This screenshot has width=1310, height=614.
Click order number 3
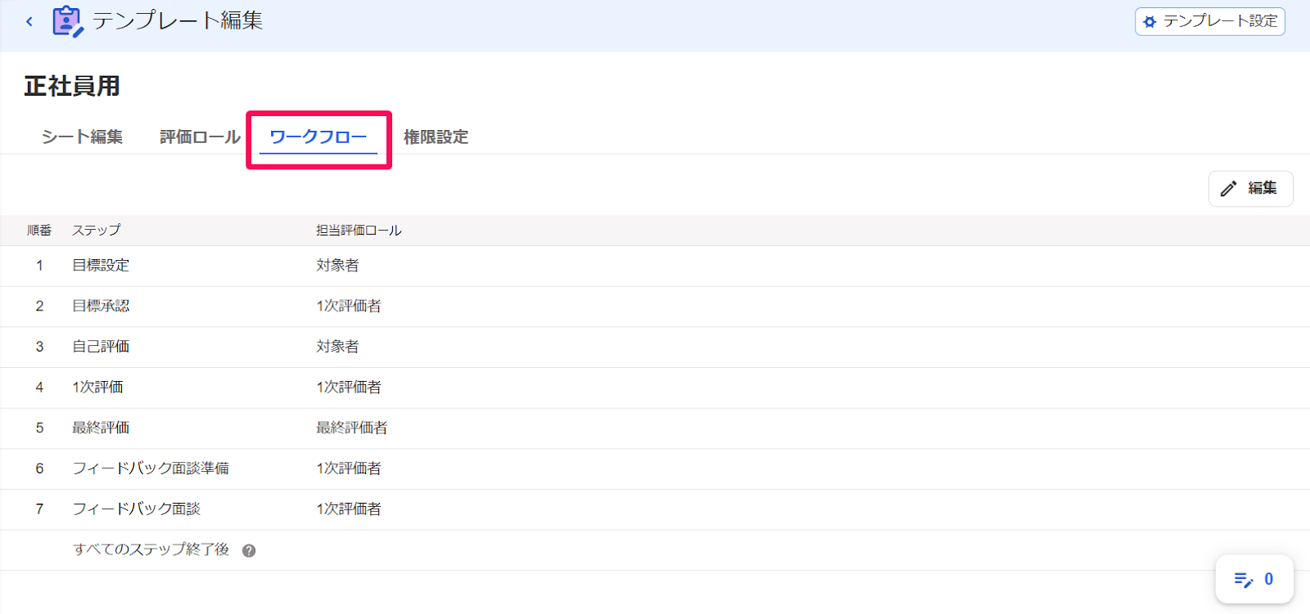tap(39, 347)
